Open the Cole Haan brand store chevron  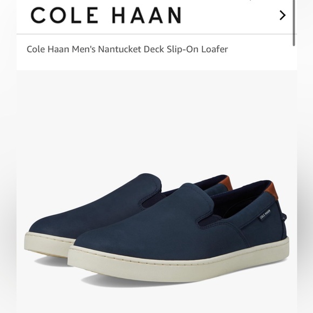click(282, 15)
